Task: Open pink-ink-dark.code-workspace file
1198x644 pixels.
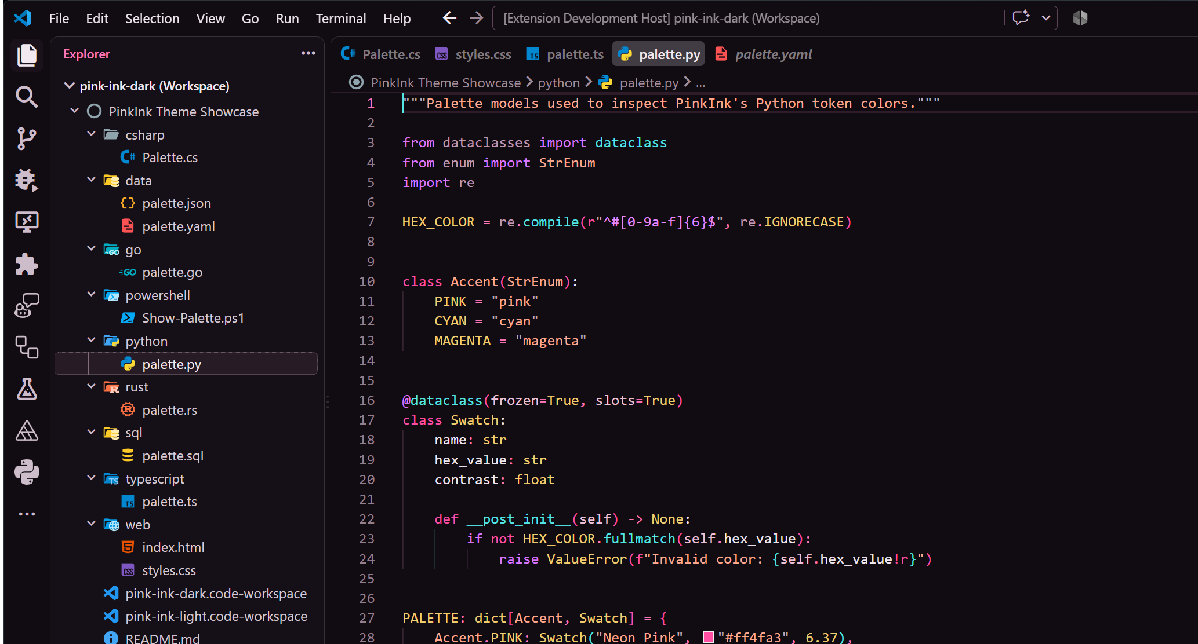Action: pos(186,594)
